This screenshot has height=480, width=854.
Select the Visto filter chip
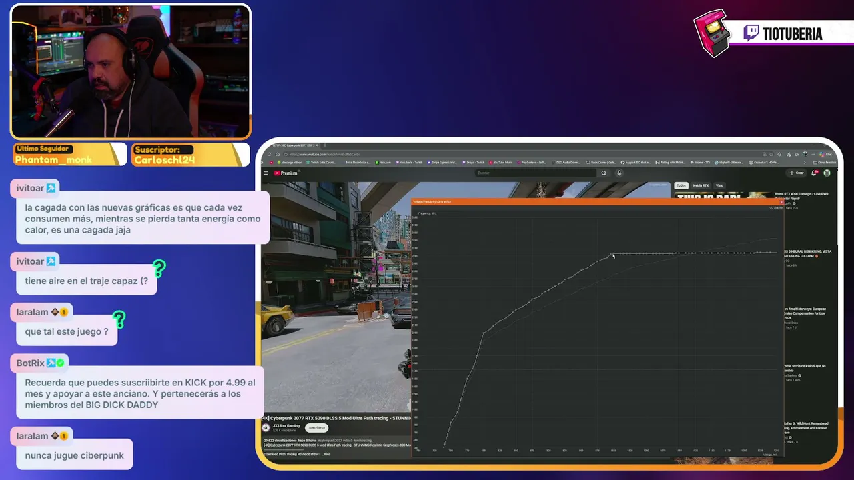[x=719, y=186]
